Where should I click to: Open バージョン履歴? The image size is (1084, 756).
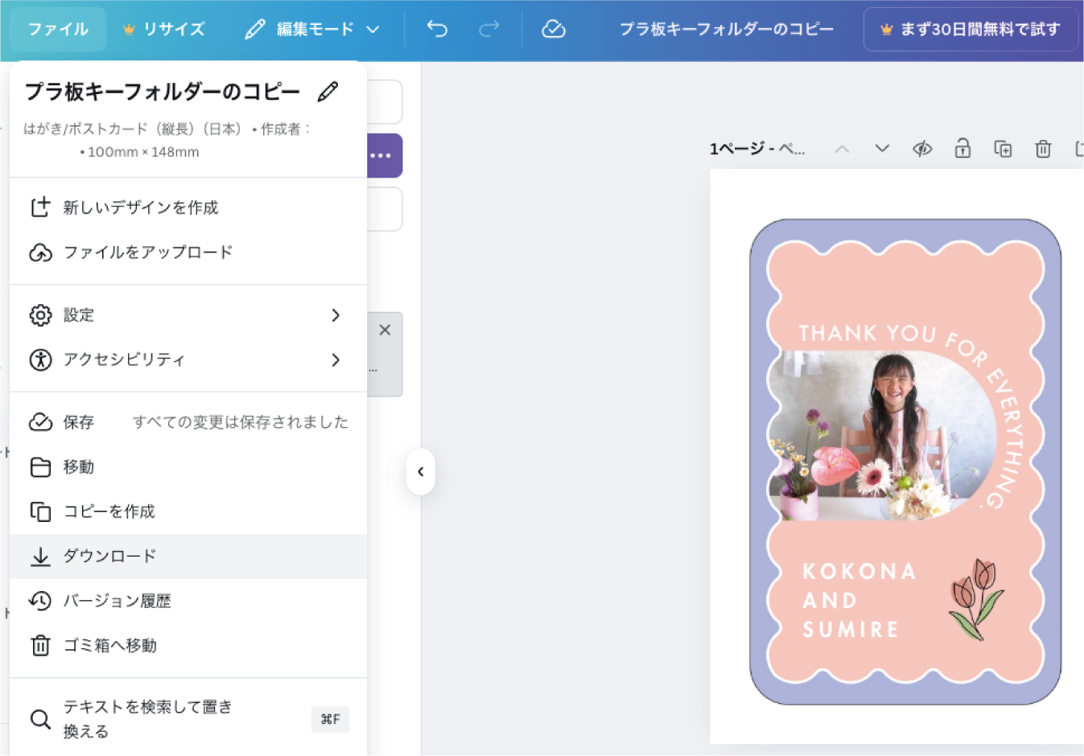pyautogui.click(x=188, y=601)
